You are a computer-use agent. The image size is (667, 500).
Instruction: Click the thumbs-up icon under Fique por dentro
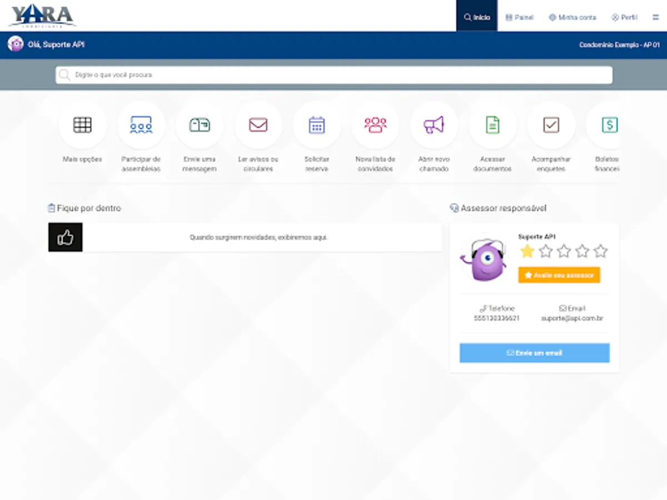[66, 237]
